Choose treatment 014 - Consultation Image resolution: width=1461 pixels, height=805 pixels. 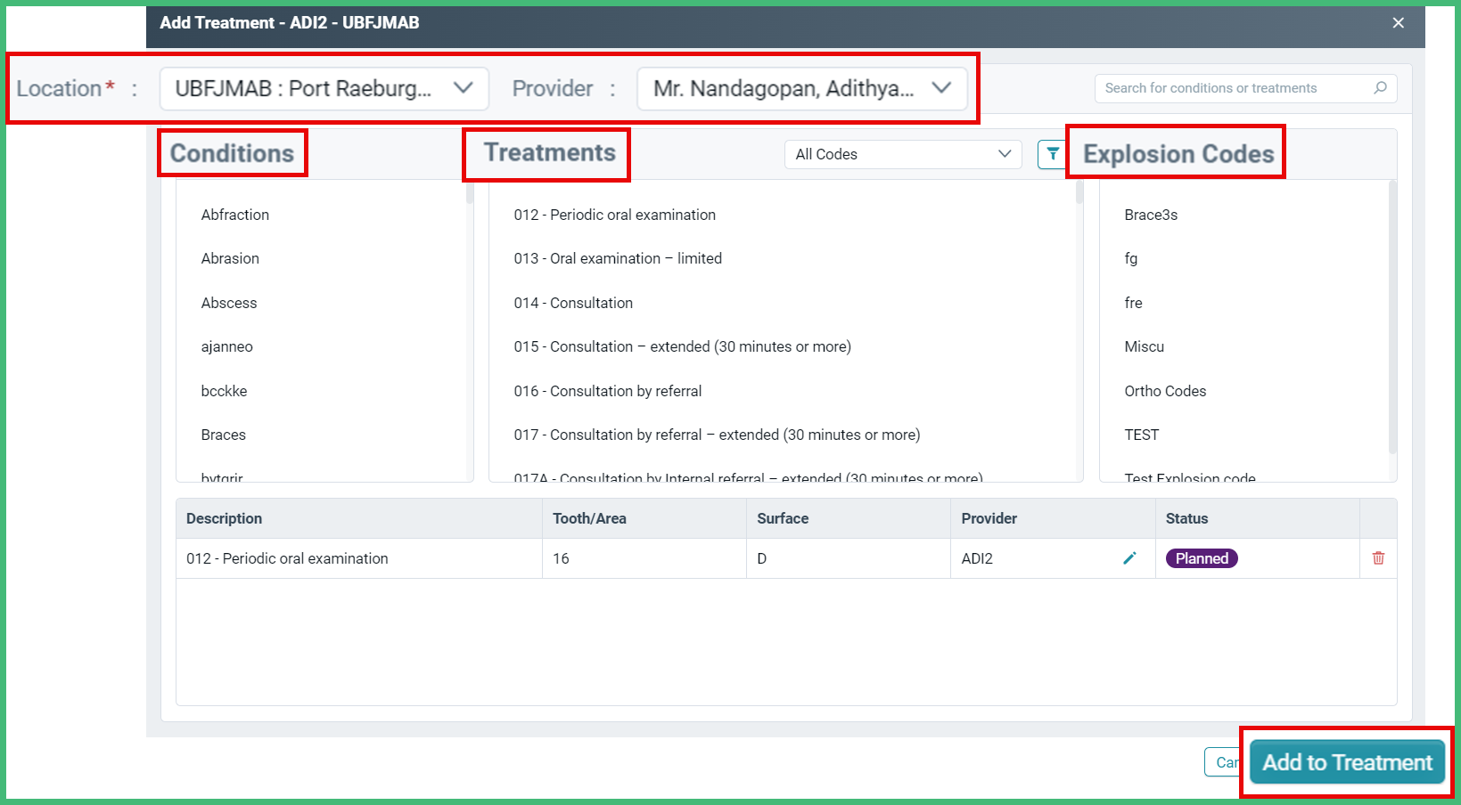573,303
